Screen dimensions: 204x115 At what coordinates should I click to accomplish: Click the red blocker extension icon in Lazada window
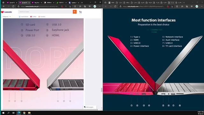pos(62,6)
